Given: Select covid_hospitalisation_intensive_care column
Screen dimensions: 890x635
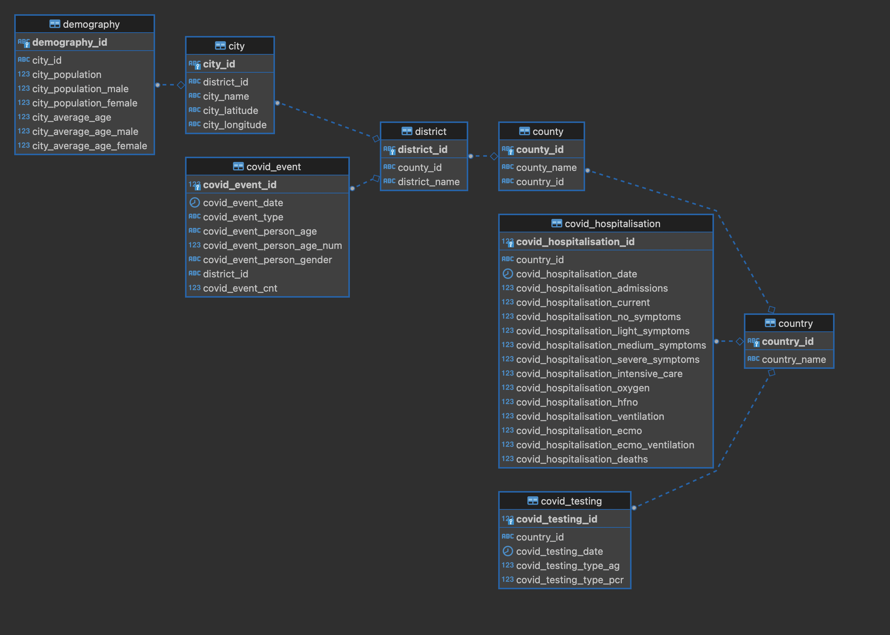Looking at the screenshot, I should click(599, 374).
